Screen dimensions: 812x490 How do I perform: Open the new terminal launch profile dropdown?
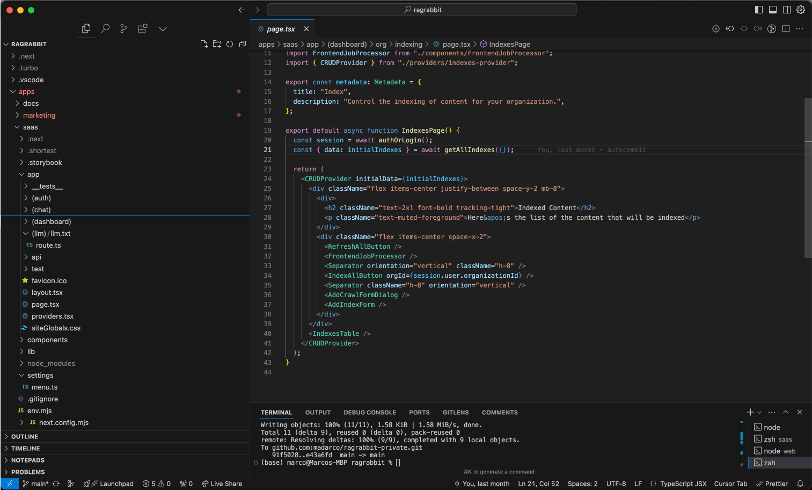pyautogui.click(x=759, y=413)
